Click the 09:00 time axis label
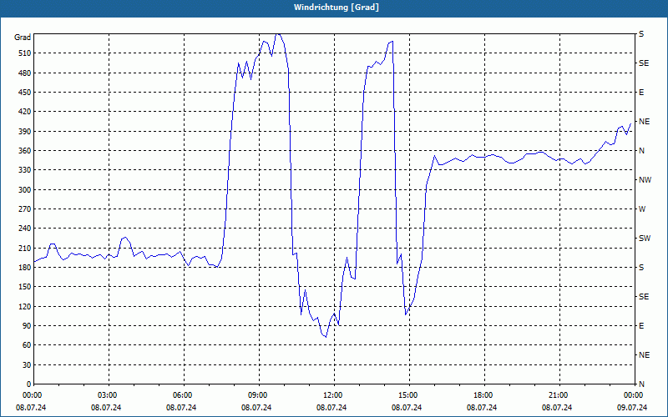The height and width of the screenshot is (417, 668). tap(256, 395)
